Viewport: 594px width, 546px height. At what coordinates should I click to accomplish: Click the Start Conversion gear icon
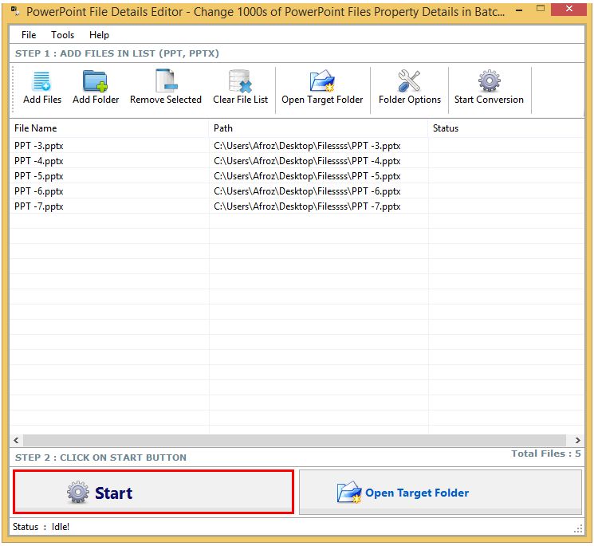(x=489, y=82)
